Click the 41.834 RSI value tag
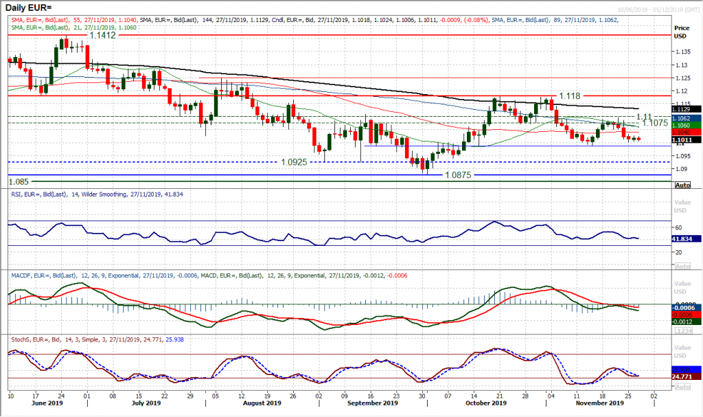This screenshot has width=703, height=417. point(682,239)
